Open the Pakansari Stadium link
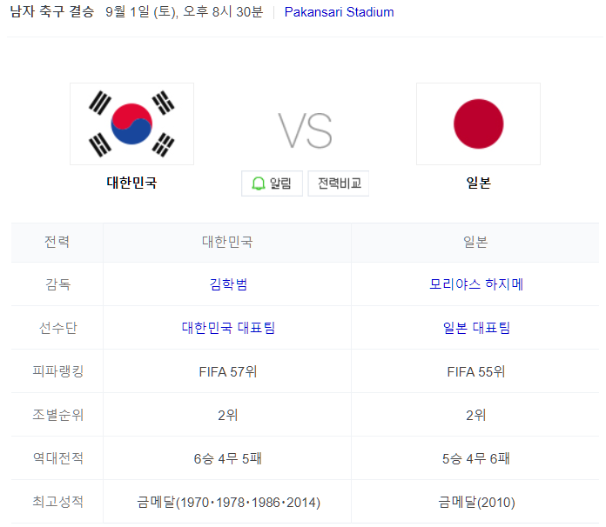This screenshot has width=606, height=527. (x=339, y=12)
